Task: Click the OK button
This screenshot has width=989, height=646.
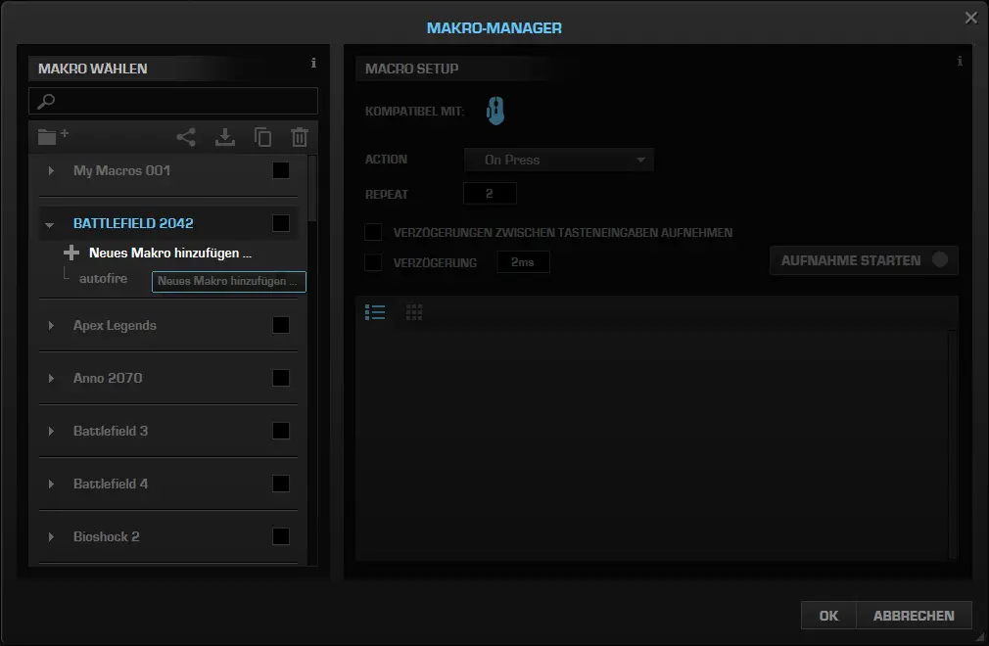Action: pos(828,616)
